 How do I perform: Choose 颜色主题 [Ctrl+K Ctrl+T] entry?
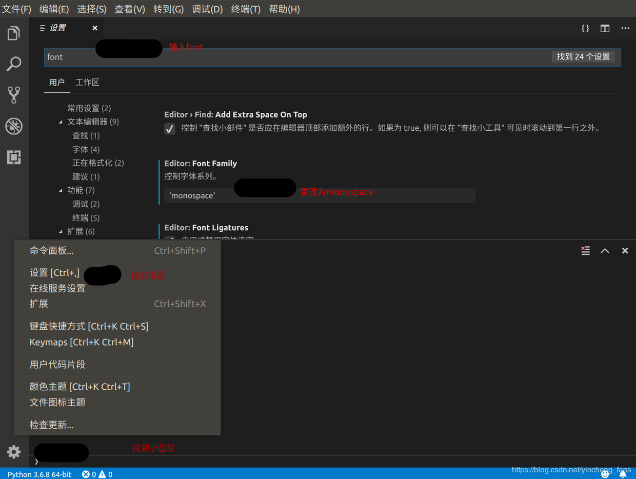click(x=118, y=387)
